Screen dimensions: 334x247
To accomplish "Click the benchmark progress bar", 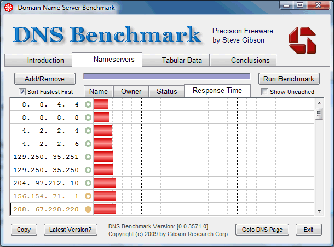I will coord(167,76).
